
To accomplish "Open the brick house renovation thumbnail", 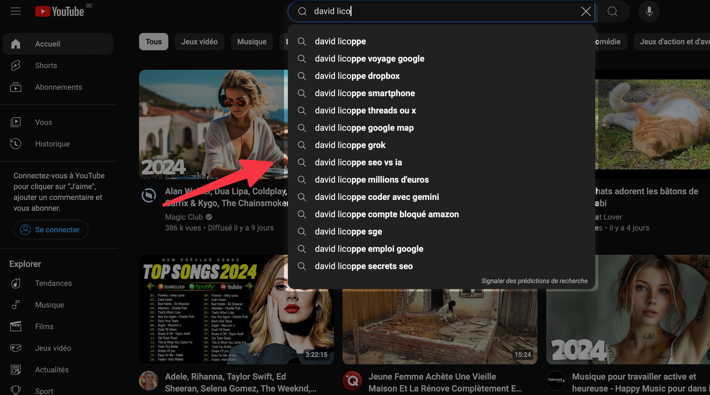I will click(x=440, y=326).
